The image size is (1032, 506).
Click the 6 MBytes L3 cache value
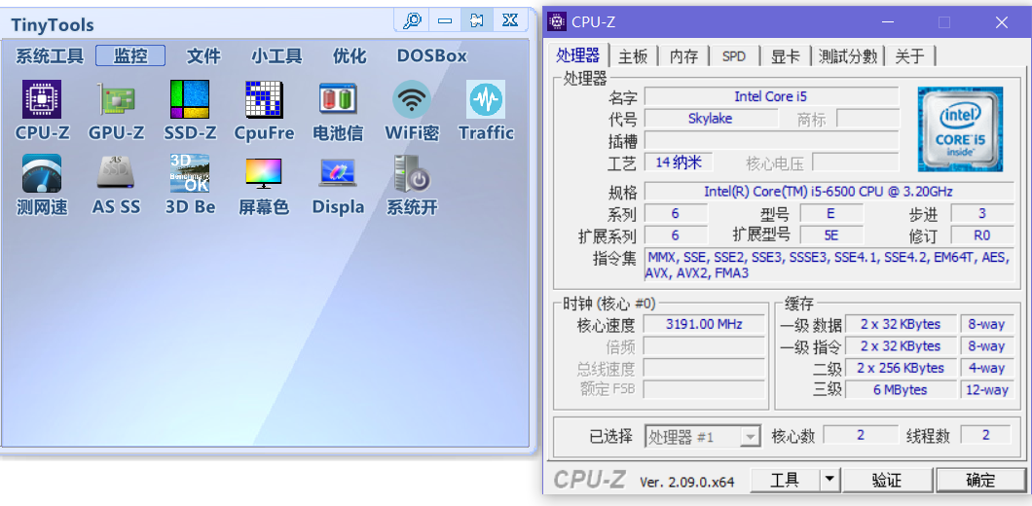pyautogui.click(x=901, y=389)
